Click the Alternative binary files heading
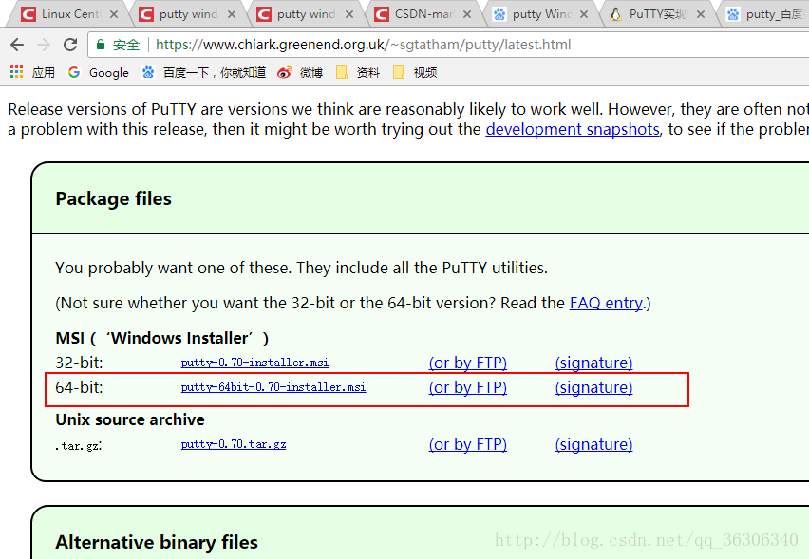The height and width of the screenshot is (559, 809). point(157,542)
